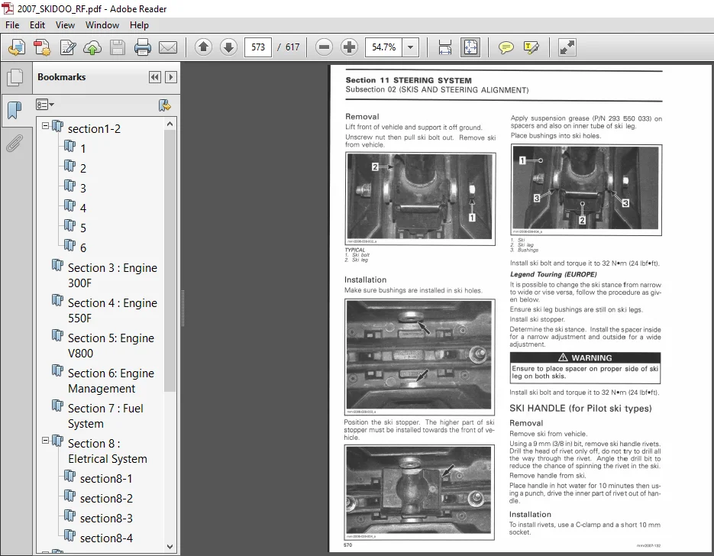
Task: Click the Save floppy disk icon
Action: click(x=118, y=47)
